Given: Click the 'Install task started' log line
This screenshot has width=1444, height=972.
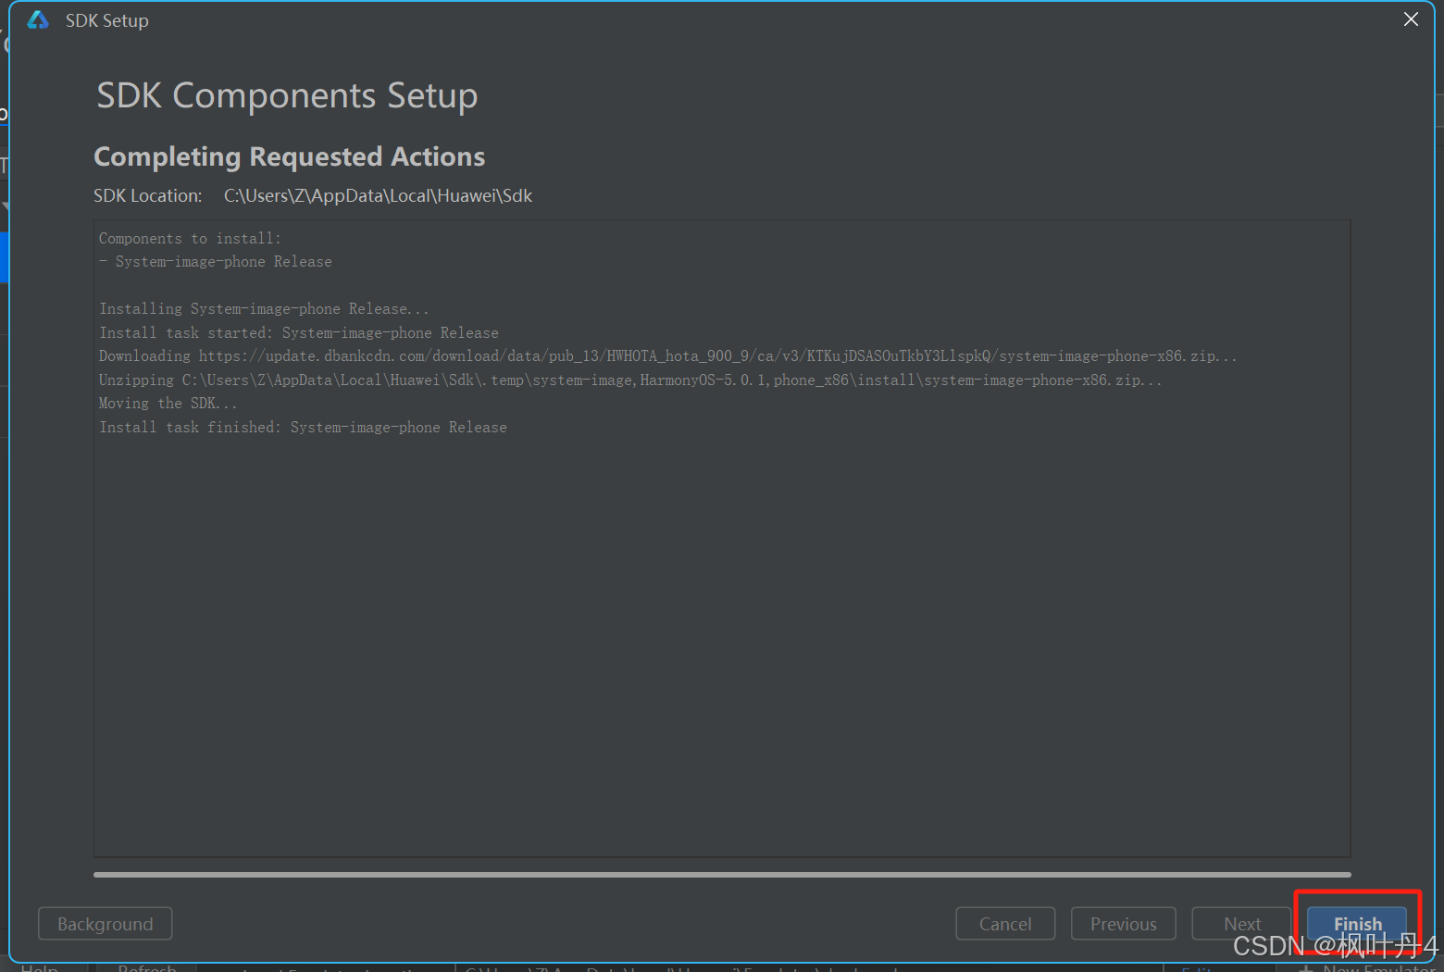Looking at the screenshot, I should (x=298, y=333).
